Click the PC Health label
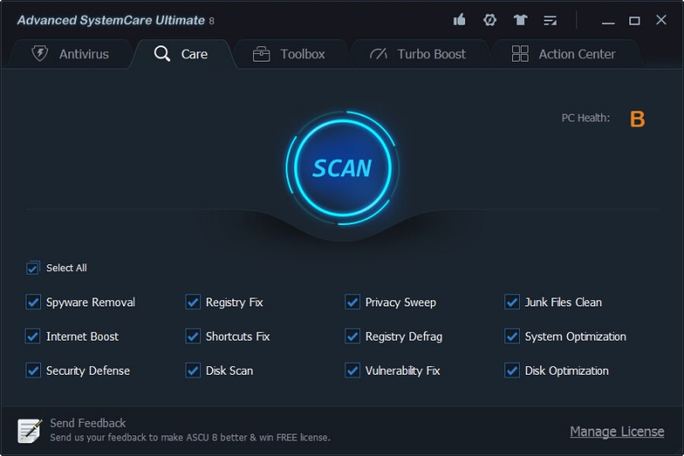The height and width of the screenshot is (456, 684). (586, 118)
